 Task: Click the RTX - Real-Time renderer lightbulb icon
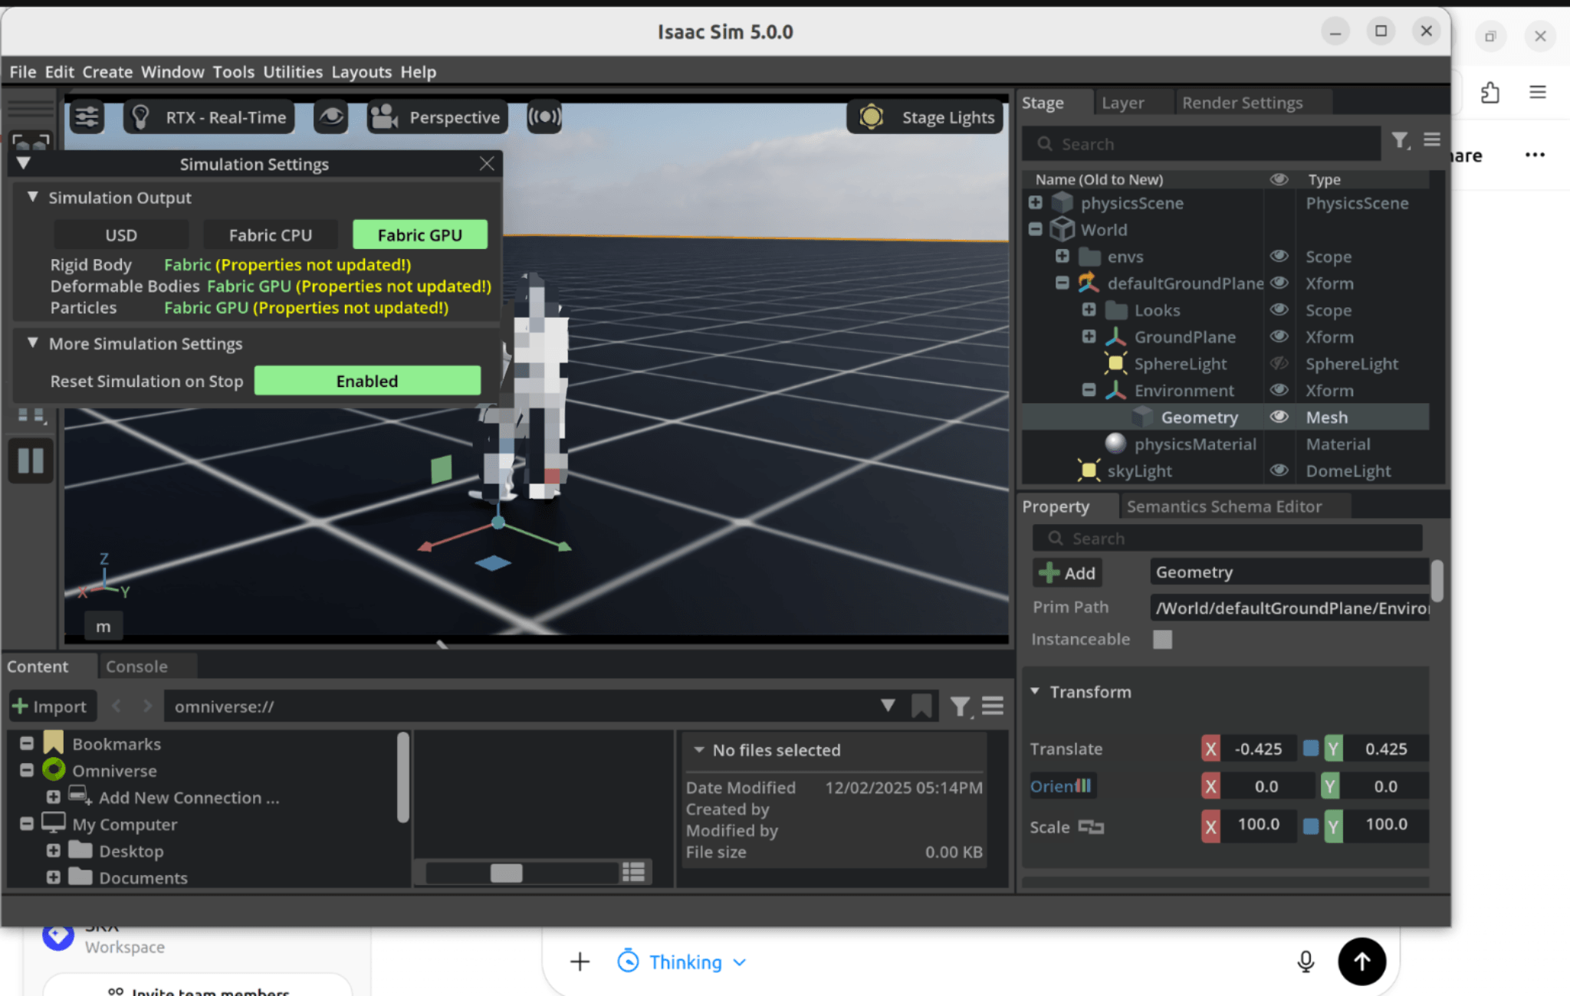tap(141, 116)
